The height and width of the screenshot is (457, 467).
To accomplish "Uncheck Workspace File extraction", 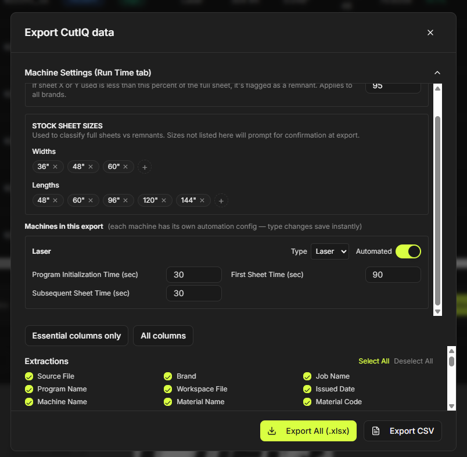I will (168, 389).
